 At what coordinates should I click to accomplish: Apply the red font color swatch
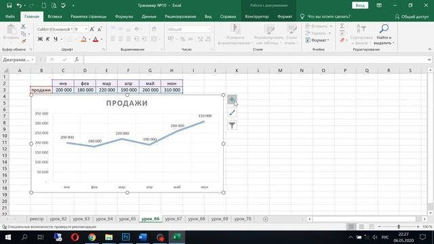click(96, 39)
